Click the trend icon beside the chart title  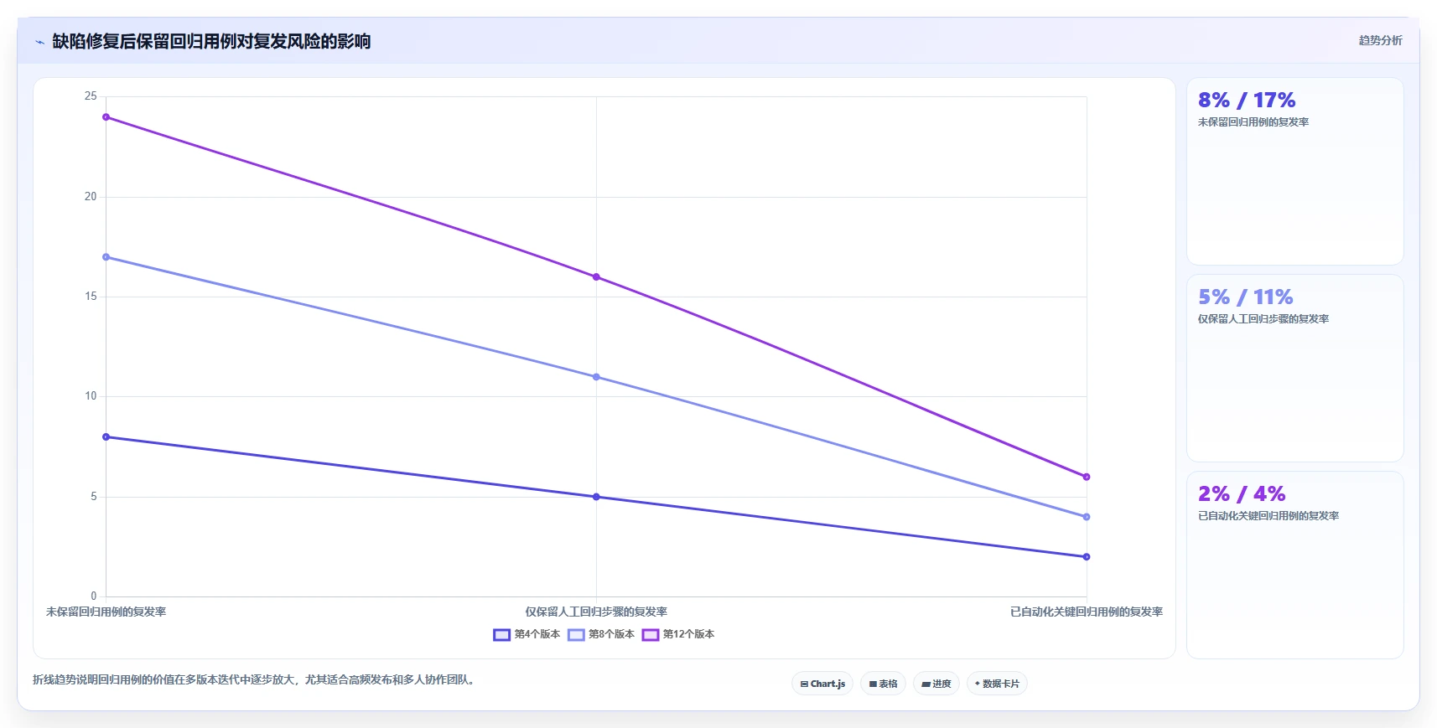(x=39, y=42)
